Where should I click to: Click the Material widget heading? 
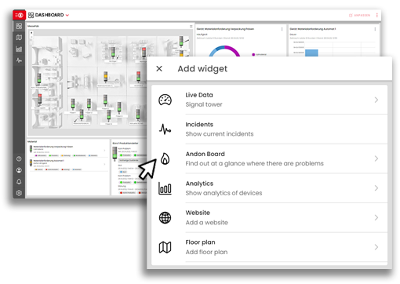32,141
